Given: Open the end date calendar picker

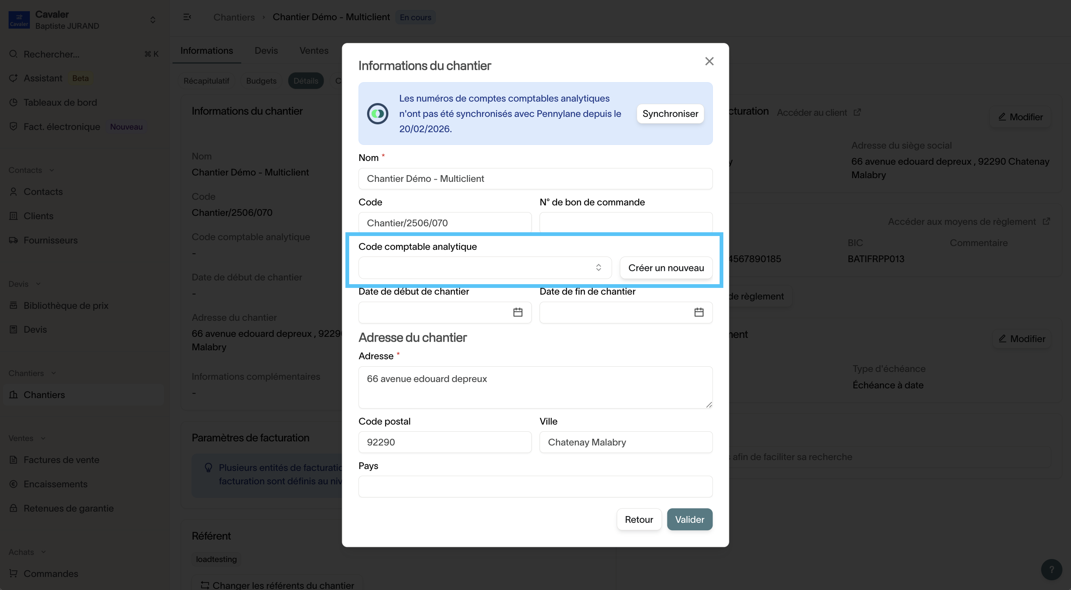Looking at the screenshot, I should pos(698,312).
